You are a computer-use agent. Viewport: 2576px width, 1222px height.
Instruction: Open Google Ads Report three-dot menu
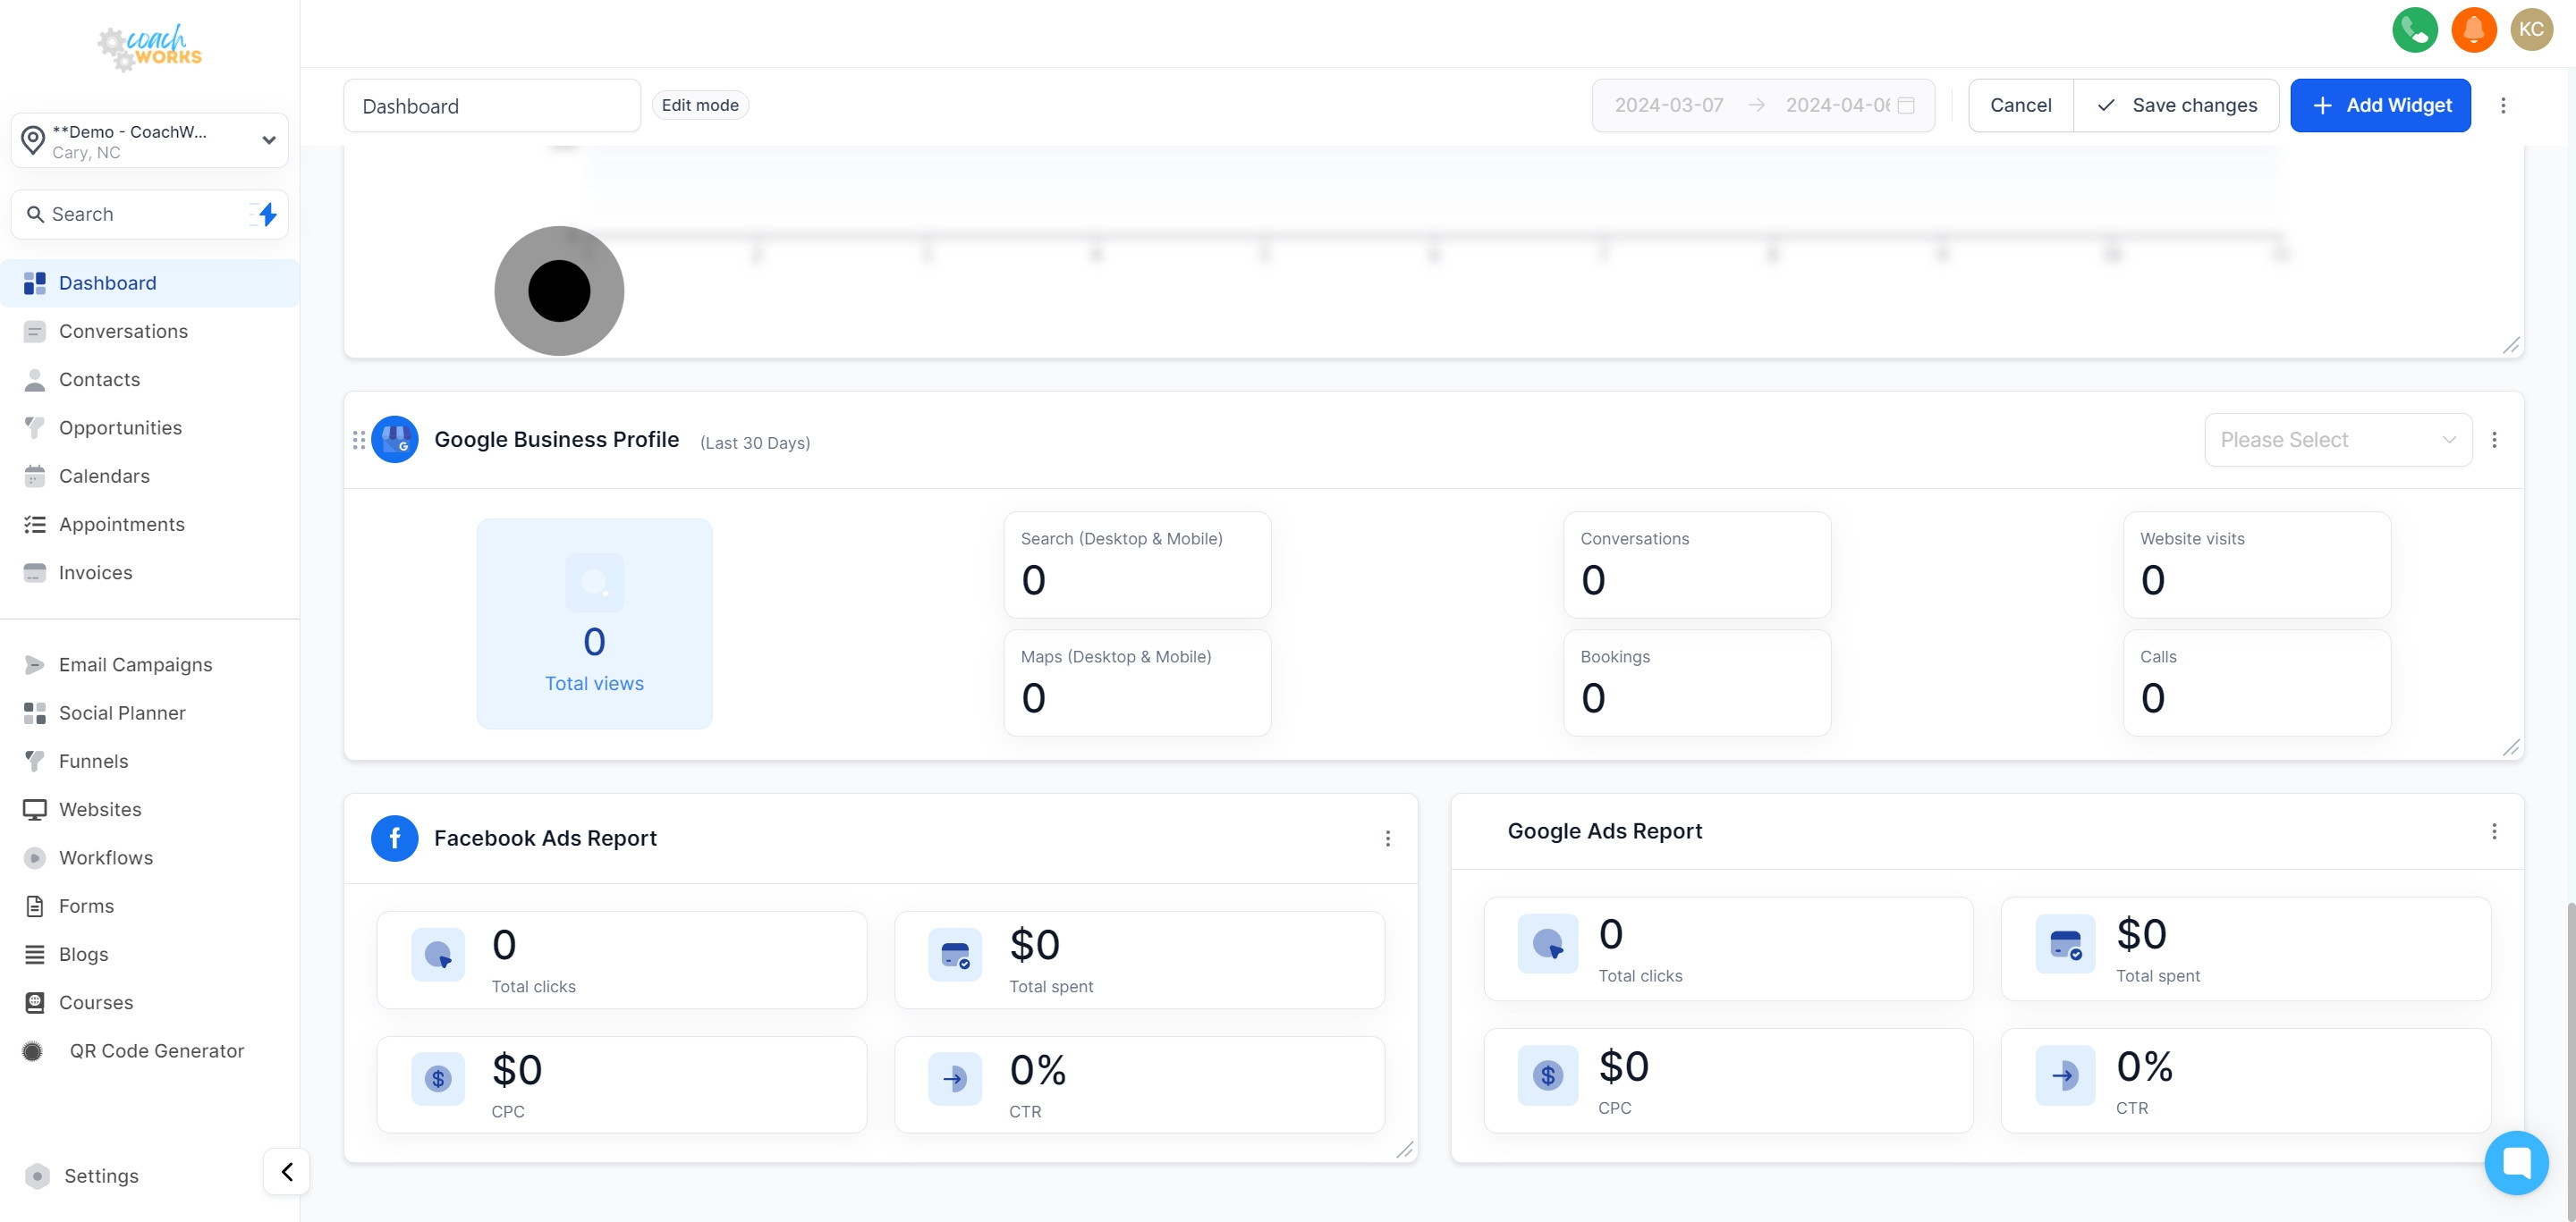pyautogui.click(x=2493, y=831)
